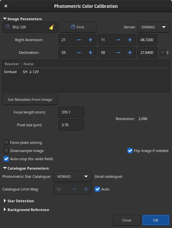Decrease Right Ascension hours with minus
172x228 pixels.
tap(79, 40)
